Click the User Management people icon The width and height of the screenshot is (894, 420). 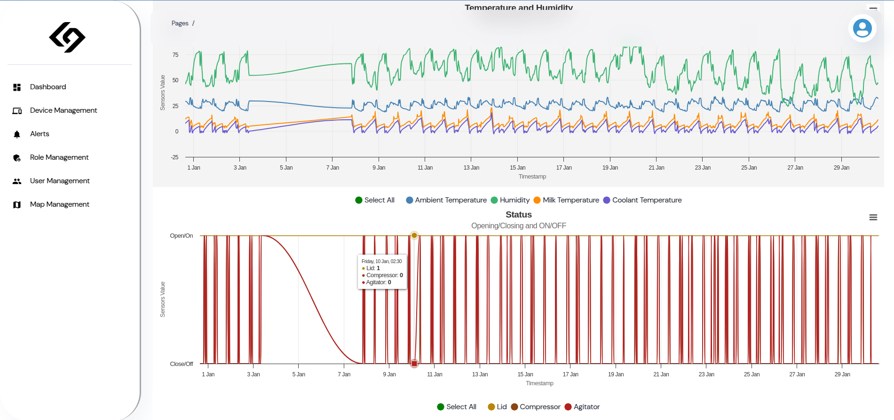point(17,181)
